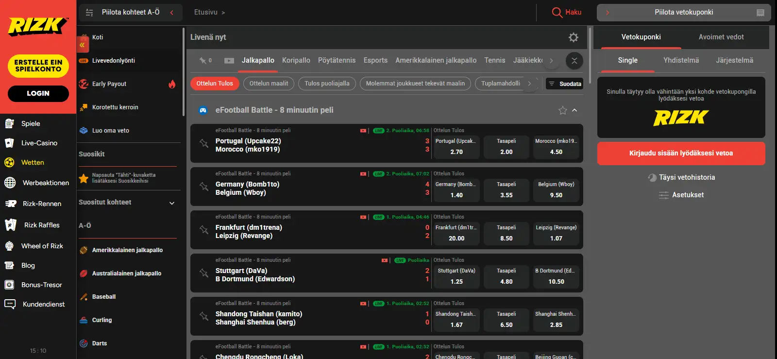Collapse the eFootball Battle section

pyautogui.click(x=574, y=110)
